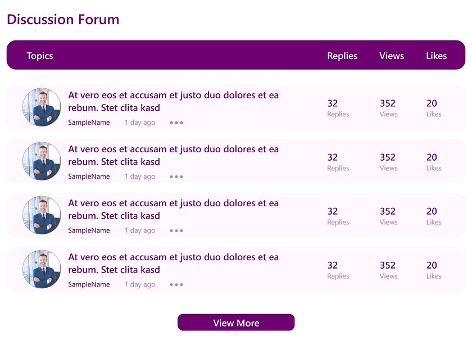Select the Replies column header
The image size is (472, 354).
(342, 56)
